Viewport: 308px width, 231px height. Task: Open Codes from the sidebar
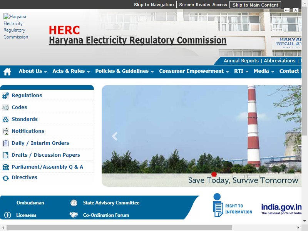tap(19, 107)
